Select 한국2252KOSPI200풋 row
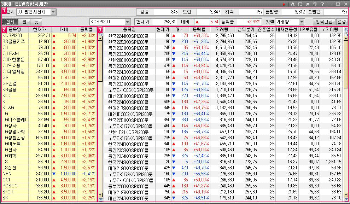The image size is (350, 204). pyautogui.click(x=223, y=41)
